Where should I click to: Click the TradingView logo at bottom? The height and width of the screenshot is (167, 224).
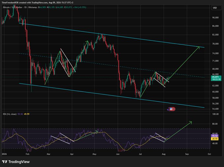pyautogui.click(x=16, y=162)
